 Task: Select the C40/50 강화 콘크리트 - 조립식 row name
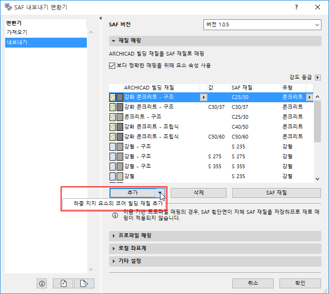tap(151, 127)
